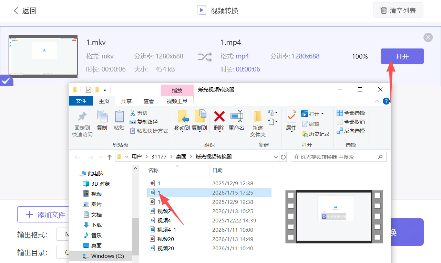The image size is (441, 263).
Task: Switch to the 查看 tab in Explorer
Action: (x=149, y=101)
